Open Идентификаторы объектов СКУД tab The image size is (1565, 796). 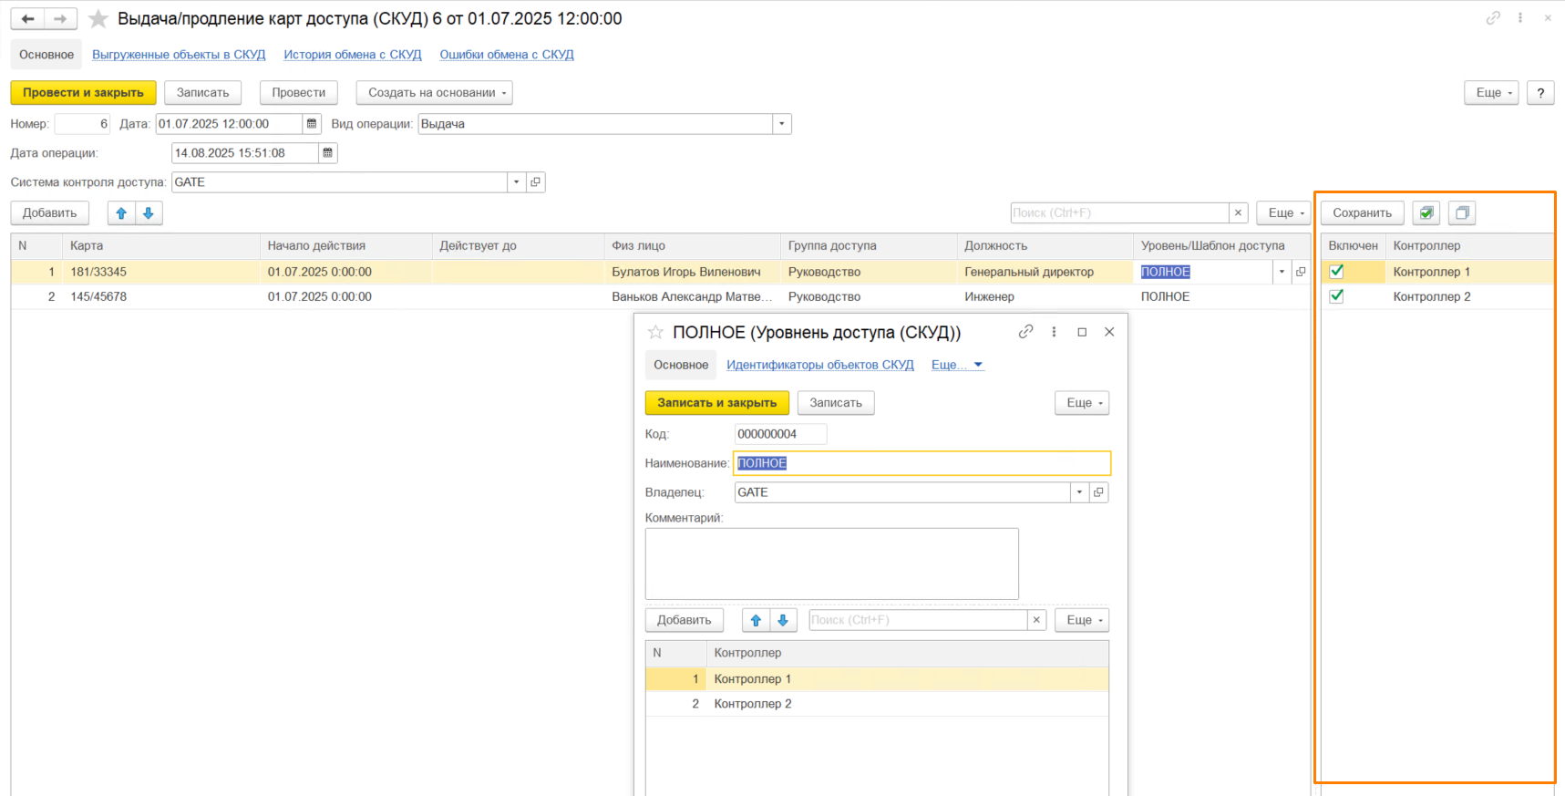[x=819, y=365]
